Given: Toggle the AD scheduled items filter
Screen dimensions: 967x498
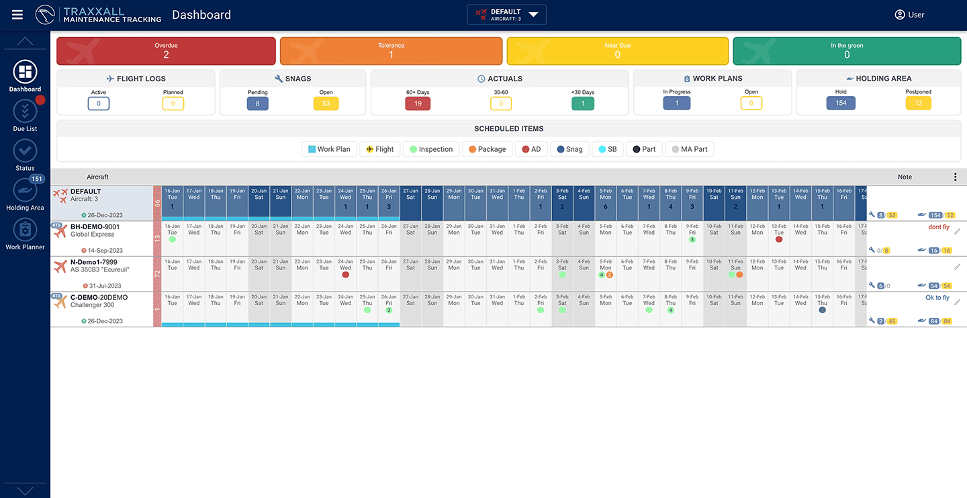Looking at the screenshot, I should (x=531, y=149).
